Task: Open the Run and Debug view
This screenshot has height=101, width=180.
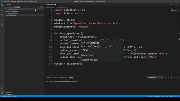Action: click(2, 20)
